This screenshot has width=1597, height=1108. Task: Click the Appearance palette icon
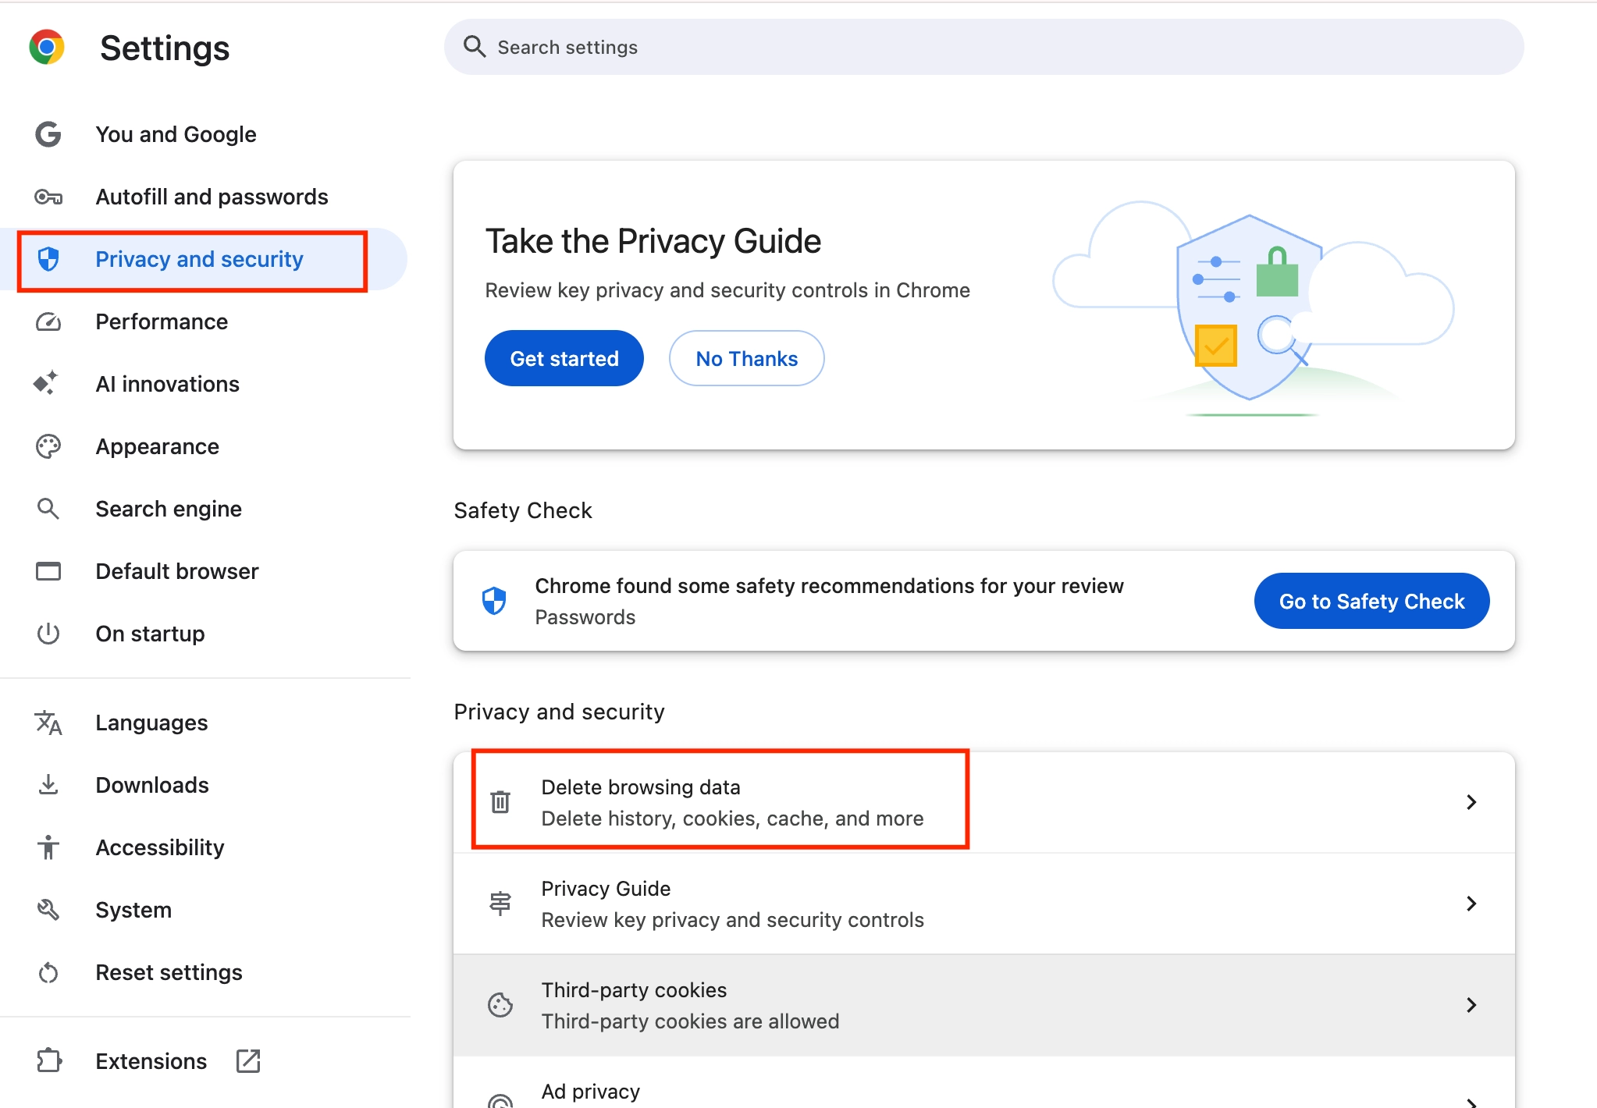pos(48,446)
